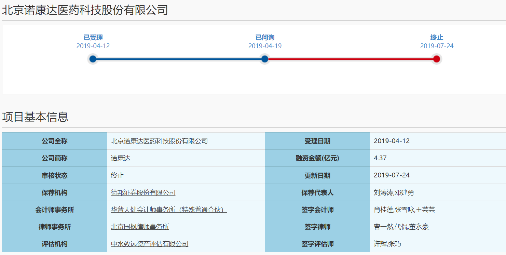Click the 更新日期 value 2019-07-24 in table
The width and height of the screenshot is (506, 255).
tap(392, 175)
